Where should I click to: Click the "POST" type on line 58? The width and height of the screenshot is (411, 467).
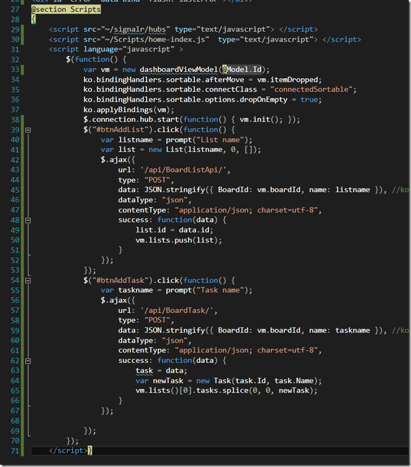[x=157, y=321]
